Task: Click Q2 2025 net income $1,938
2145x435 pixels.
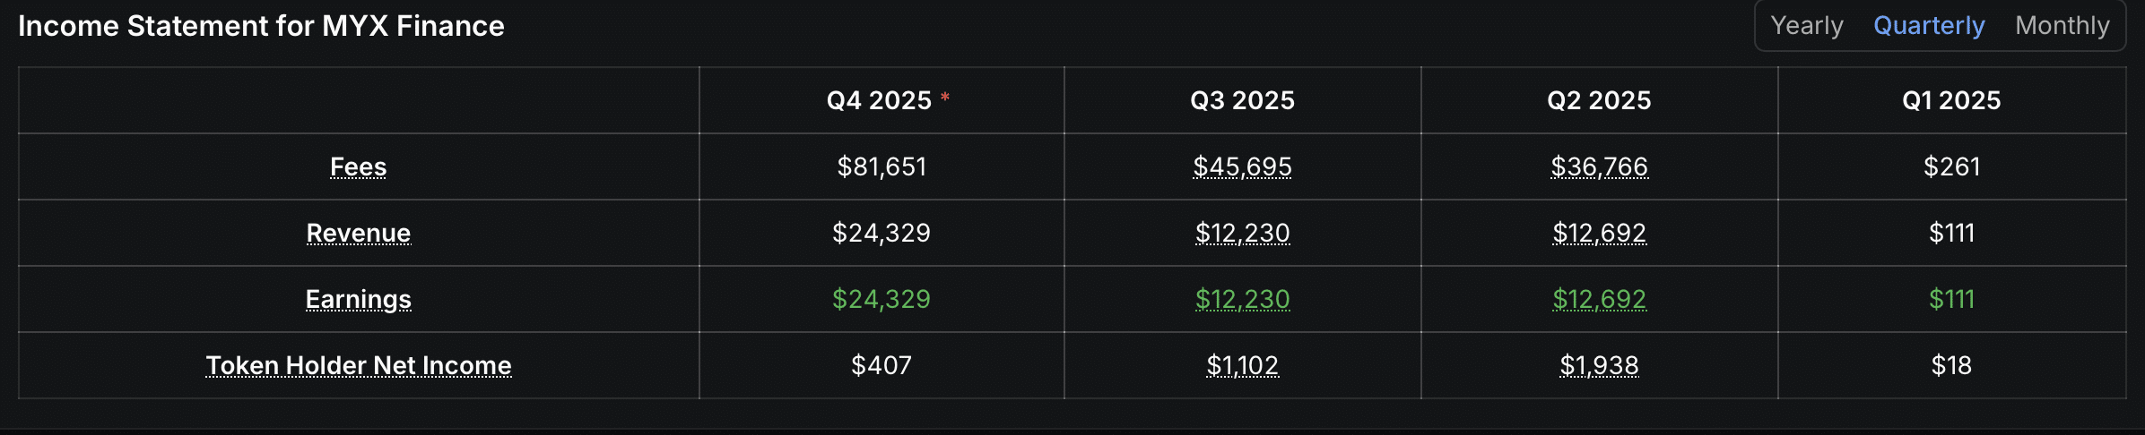Action: [1599, 366]
